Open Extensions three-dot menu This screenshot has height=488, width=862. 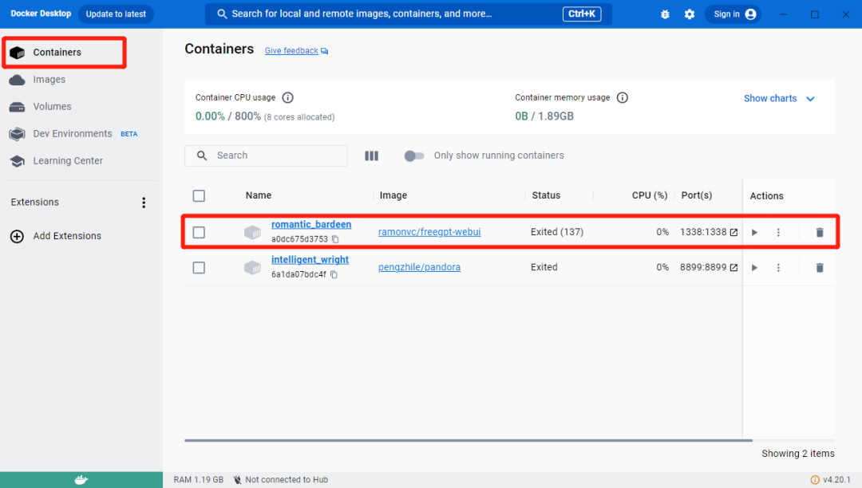coord(144,203)
